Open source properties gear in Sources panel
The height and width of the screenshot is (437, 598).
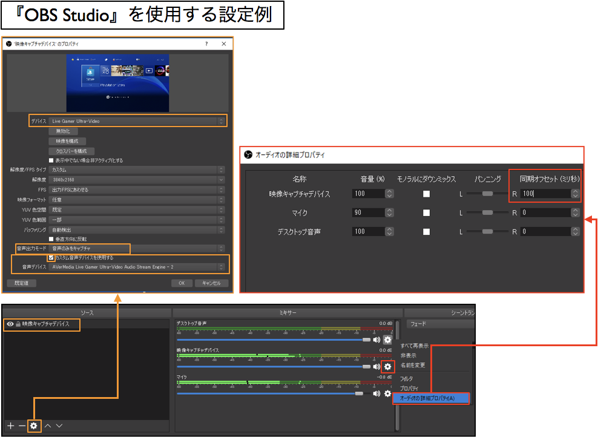[34, 425]
